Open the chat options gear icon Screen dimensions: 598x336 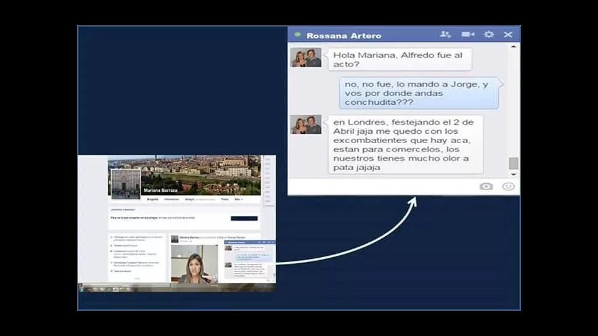click(x=489, y=35)
